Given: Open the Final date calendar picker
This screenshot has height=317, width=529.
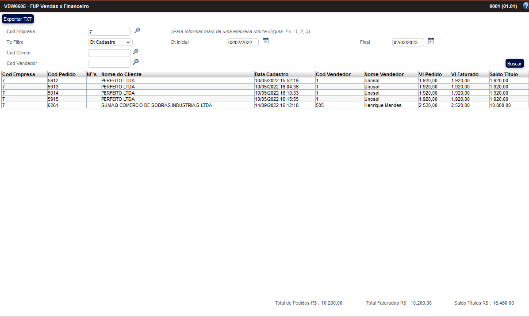Looking at the screenshot, I should coord(431,41).
